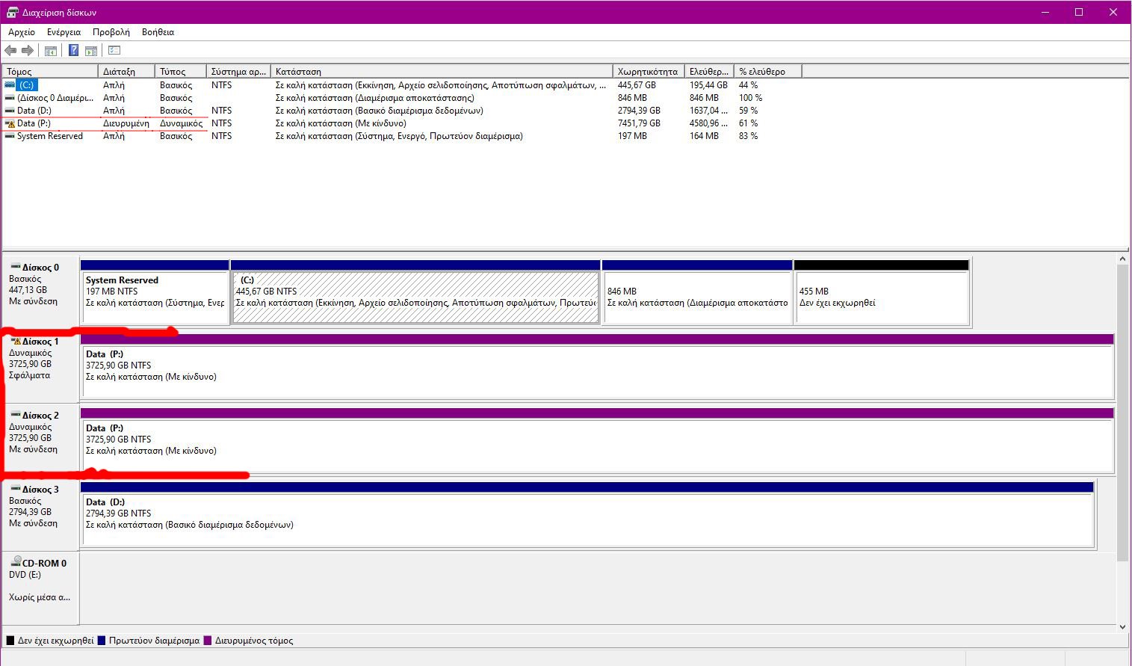The height and width of the screenshot is (666, 1132).
Task: Select the (C:) partition block on Δίσκος 0
Action: (x=415, y=297)
